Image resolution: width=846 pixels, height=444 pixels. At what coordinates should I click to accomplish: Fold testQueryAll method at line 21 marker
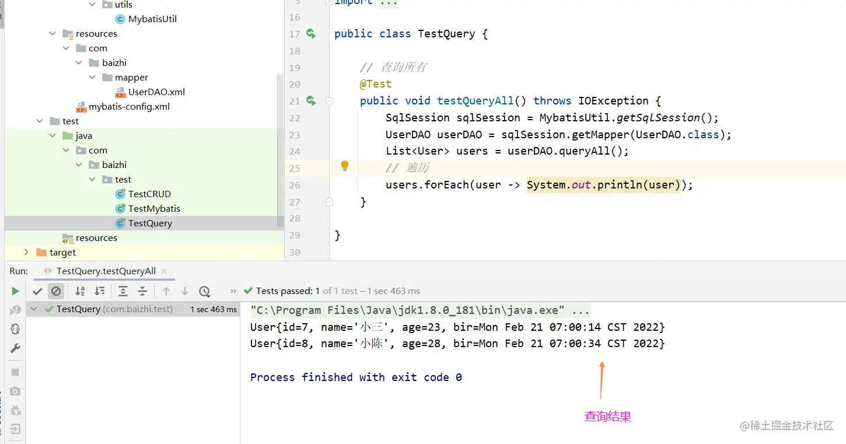[329, 101]
